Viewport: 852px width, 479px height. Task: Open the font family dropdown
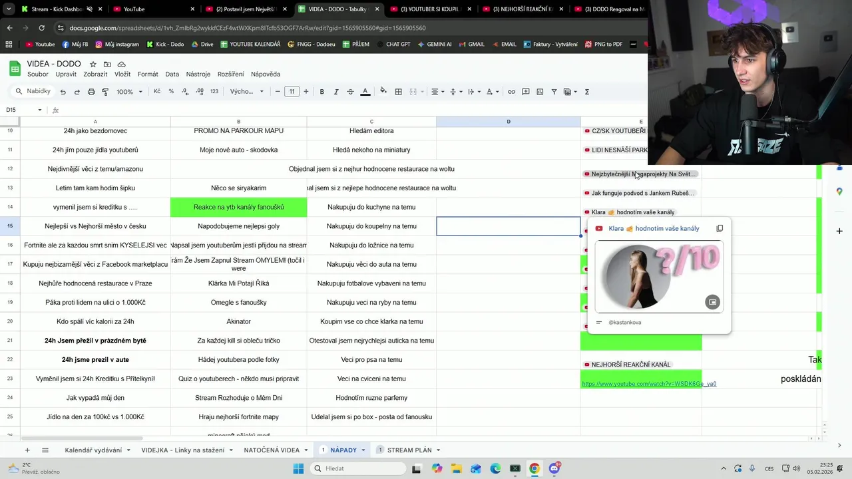tap(247, 92)
